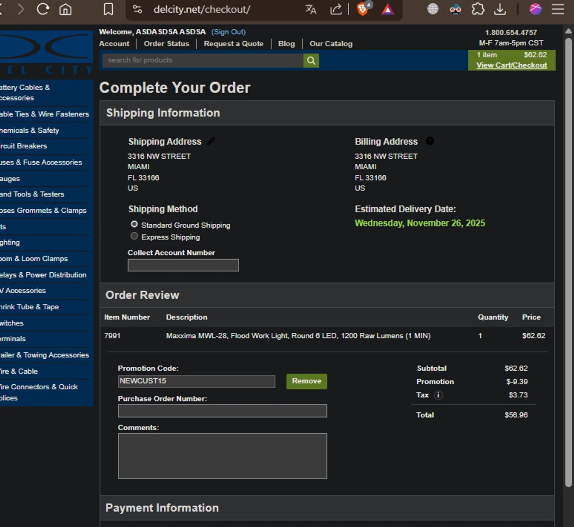
Task: Open the browser hamburger menu
Action: pos(558,9)
